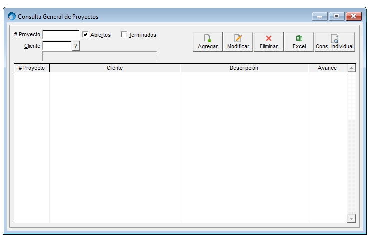Image resolution: width=374 pixels, height=240 pixels.
Task: Click into the Cliente code field
Action: [x=57, y=46]
